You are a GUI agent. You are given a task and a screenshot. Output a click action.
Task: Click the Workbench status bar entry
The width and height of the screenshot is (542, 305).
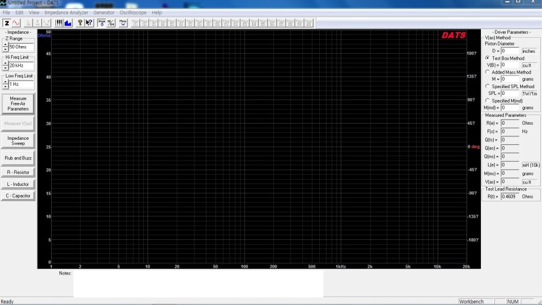pos(476,302)
